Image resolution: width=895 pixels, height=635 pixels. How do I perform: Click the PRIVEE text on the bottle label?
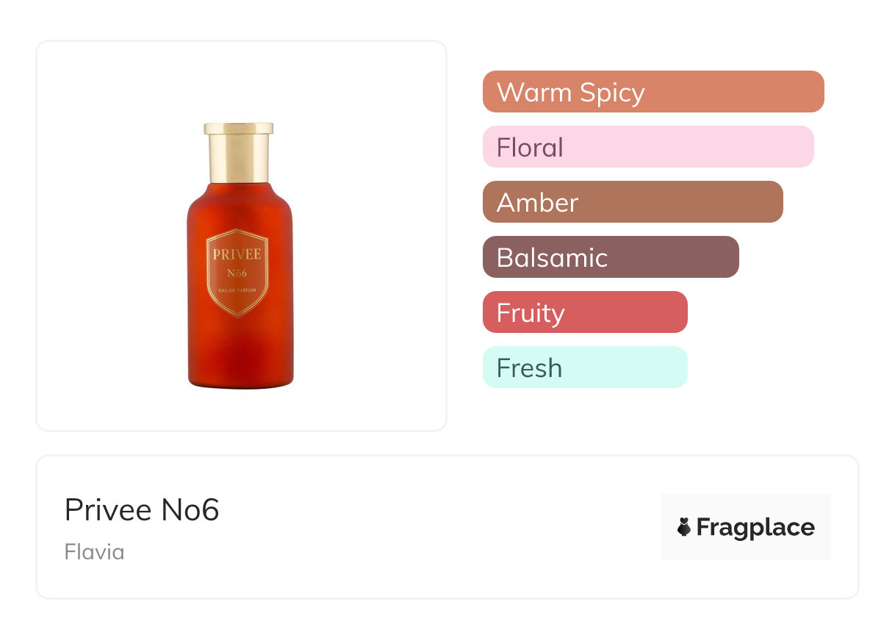(x=237, y=256)
